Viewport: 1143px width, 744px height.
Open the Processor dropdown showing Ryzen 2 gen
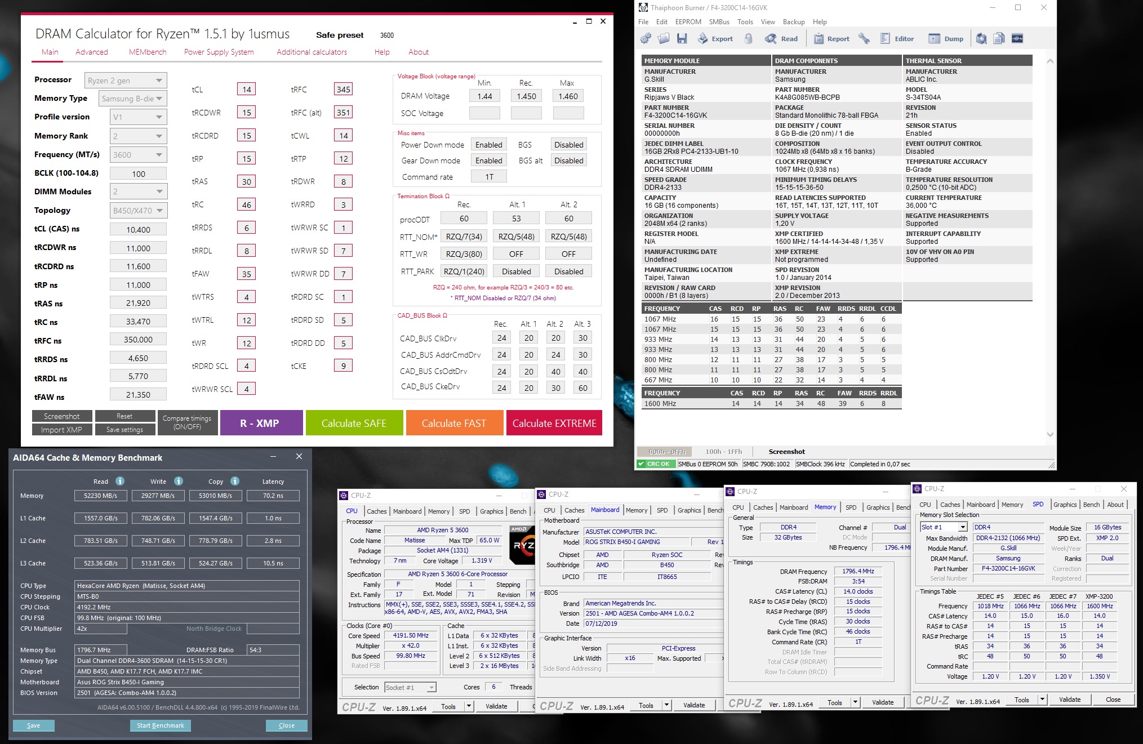point(126,81)
